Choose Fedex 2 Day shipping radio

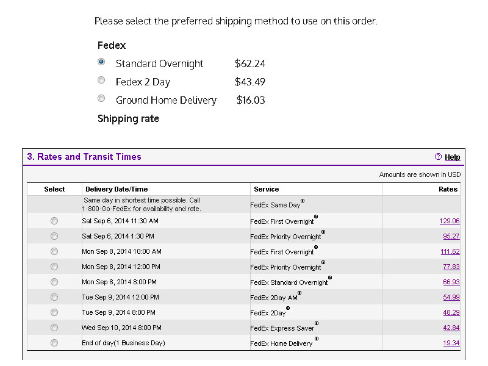pyautogui.click(x=101, y=80)
